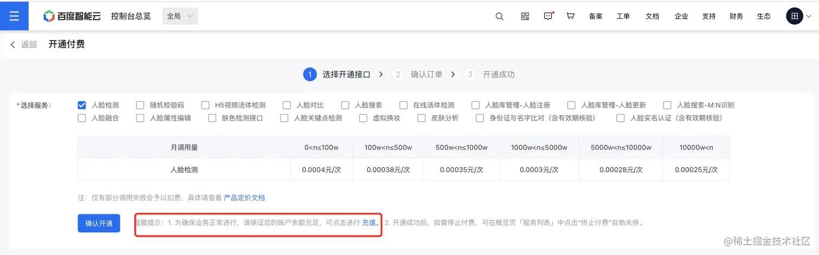This screenshot has width=819, height=255.
Task: Click the 确认开通 button
Action: click(99, 223)
